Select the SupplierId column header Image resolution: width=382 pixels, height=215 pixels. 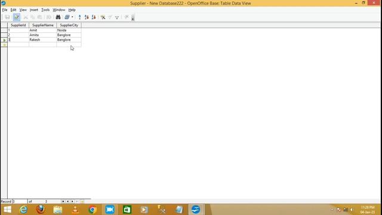click(19, 25)
